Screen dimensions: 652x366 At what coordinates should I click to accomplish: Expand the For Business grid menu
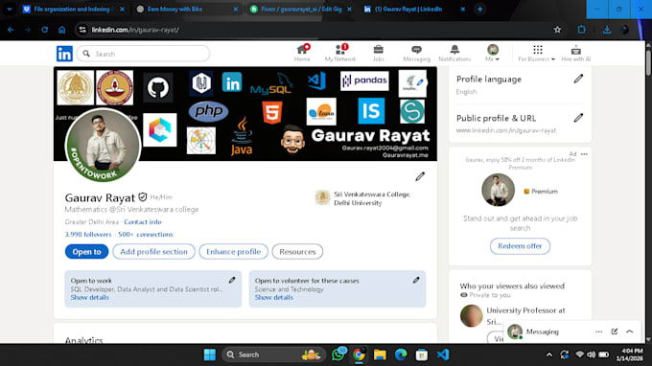point(537,54)
